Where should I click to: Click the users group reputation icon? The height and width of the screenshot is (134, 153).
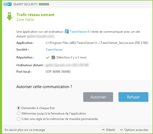pyautogui.click(x=53, y=57)
